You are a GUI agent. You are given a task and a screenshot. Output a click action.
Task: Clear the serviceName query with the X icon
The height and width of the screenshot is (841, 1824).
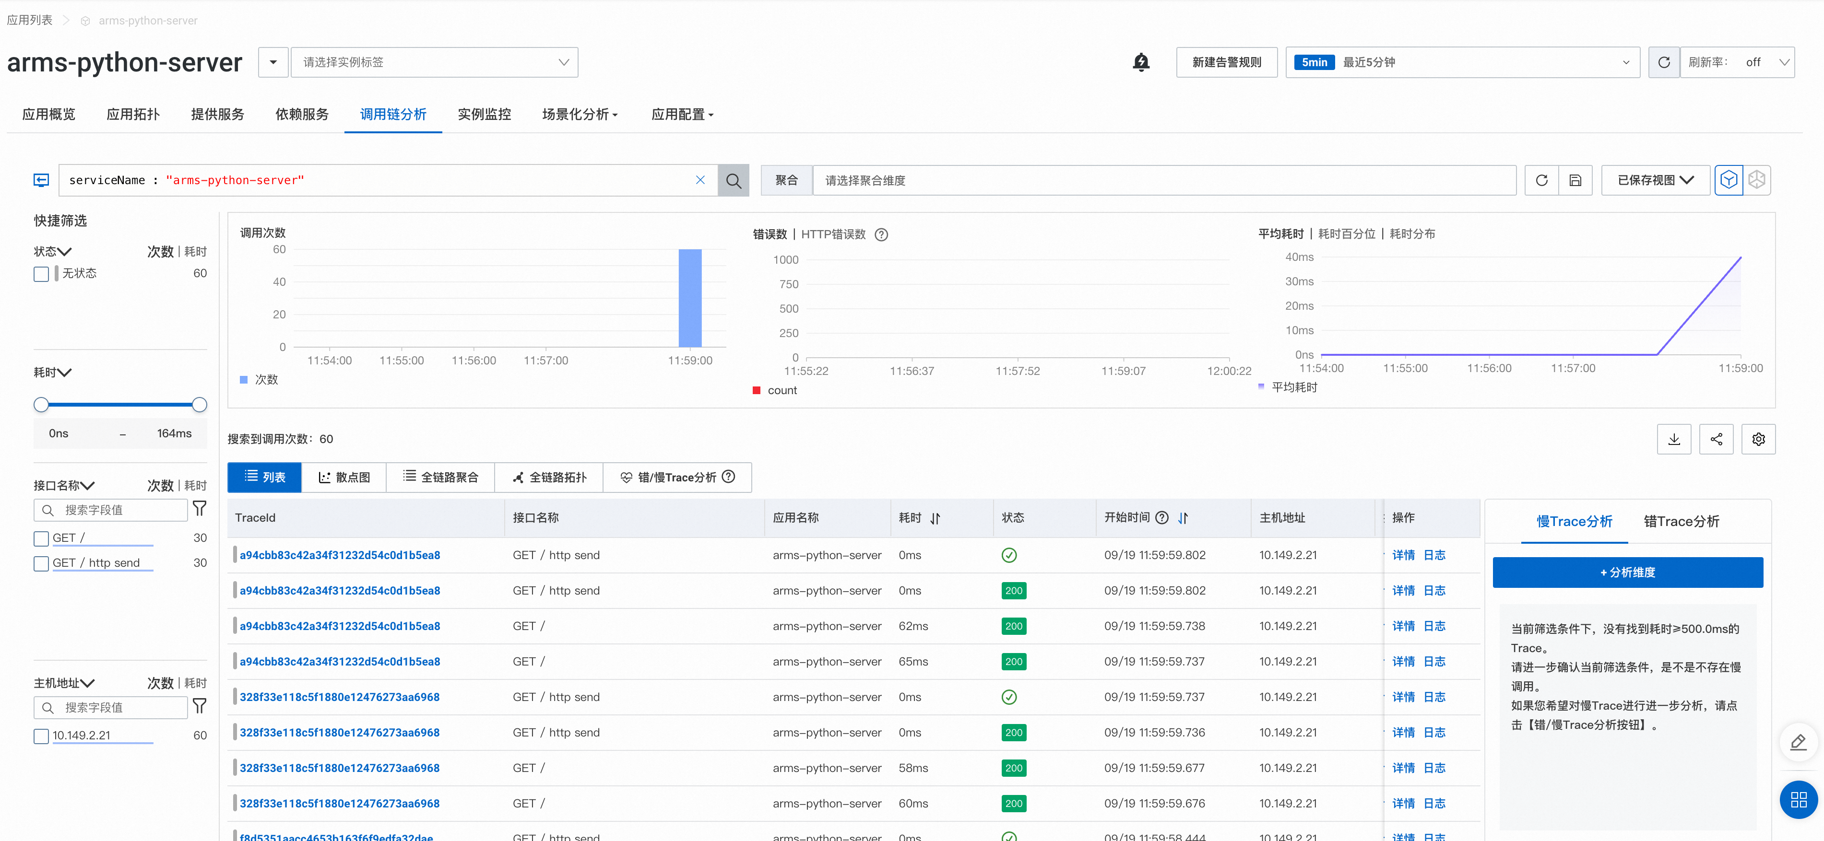[x=700, y=180]
